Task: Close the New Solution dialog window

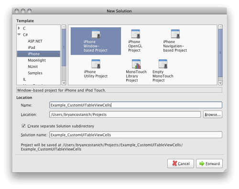Action: click(x=17, y=11)
